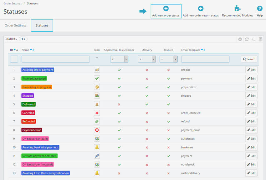The image size is (266, 180).
Task: Toggle Send email check for Refunded status
Action: tap(119, 121)
